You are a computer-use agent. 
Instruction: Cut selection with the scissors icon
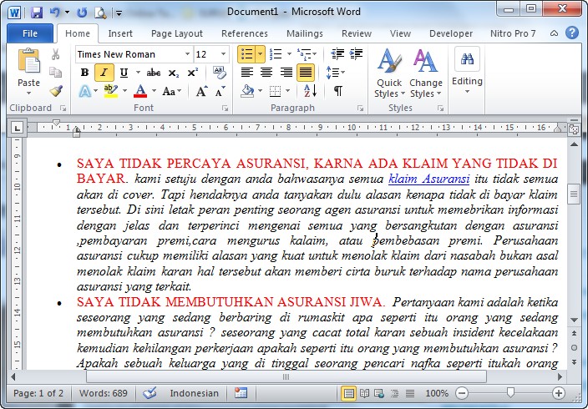[x=55, y=54]
